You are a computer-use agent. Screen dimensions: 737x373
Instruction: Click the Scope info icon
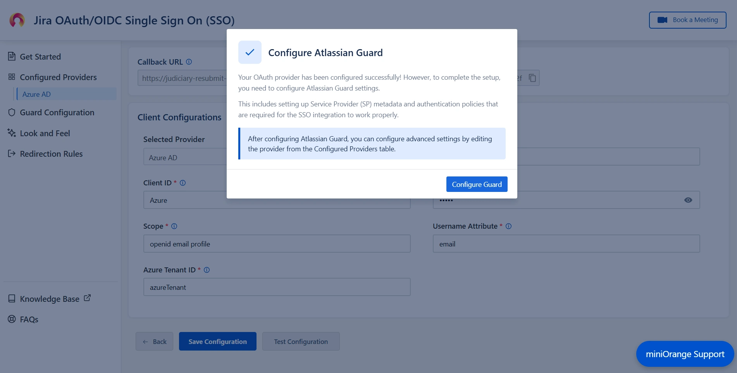pyautogui.click(x=174, y=226)
